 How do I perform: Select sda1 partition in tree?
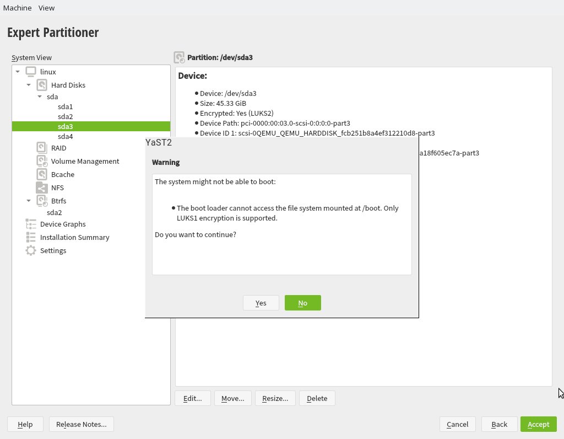coord(65,106)
